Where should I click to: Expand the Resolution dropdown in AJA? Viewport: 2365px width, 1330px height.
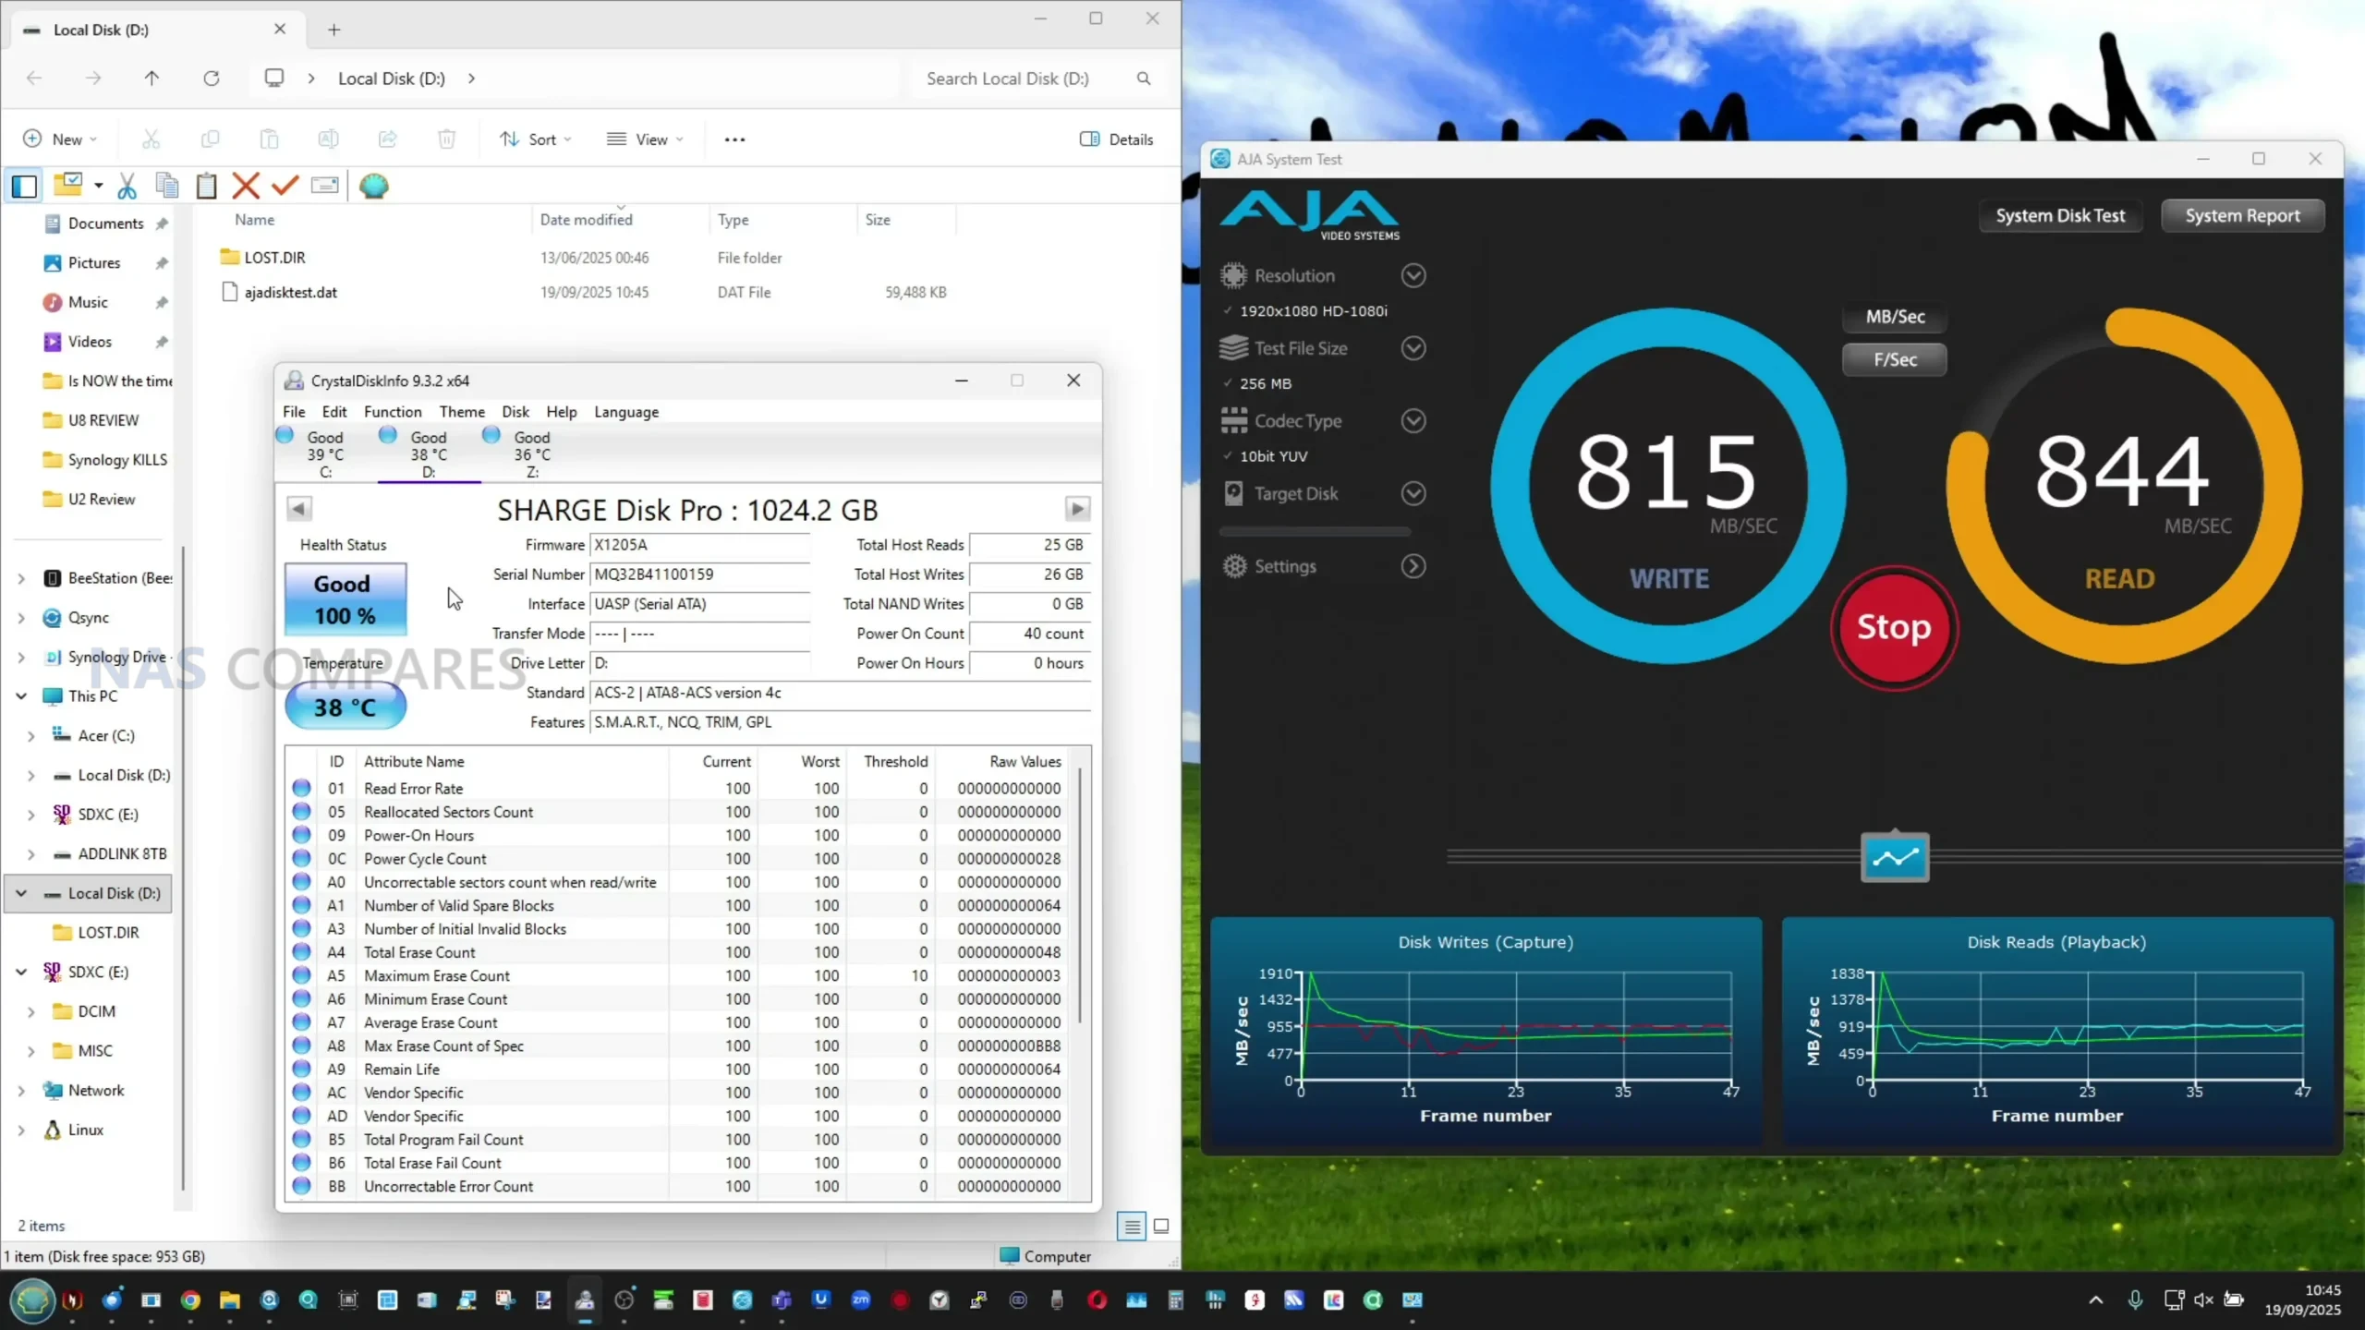tap(1413, 276)
